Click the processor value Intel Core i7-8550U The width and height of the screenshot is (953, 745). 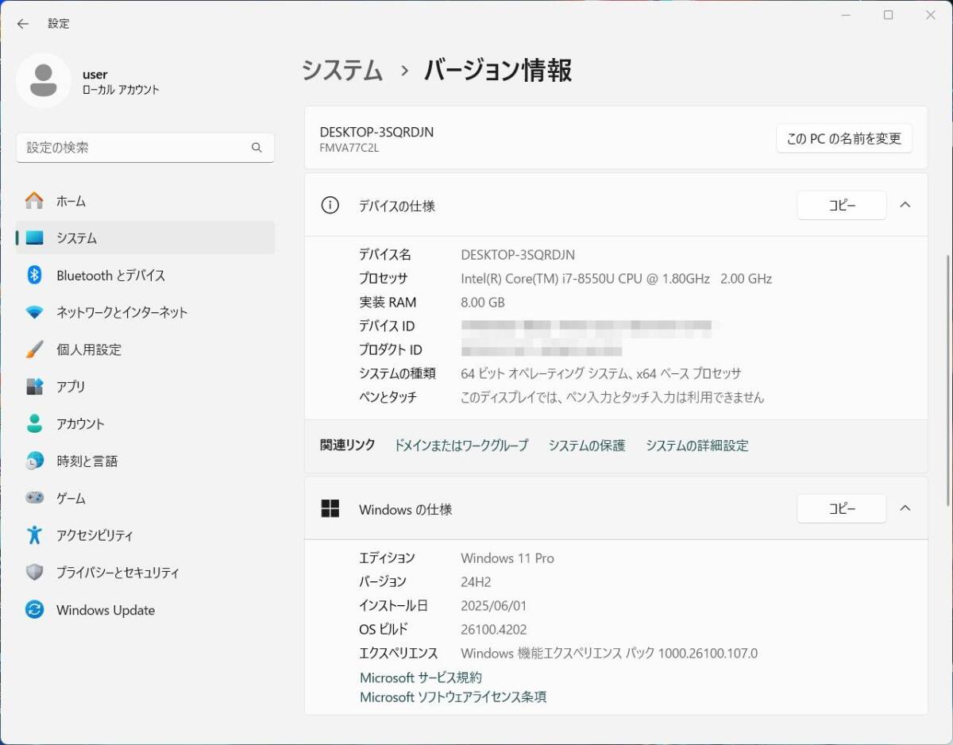pos(616,279)
